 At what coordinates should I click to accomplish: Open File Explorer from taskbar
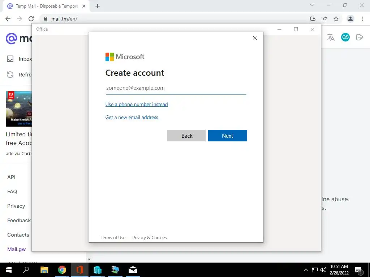tap(44, 270)
